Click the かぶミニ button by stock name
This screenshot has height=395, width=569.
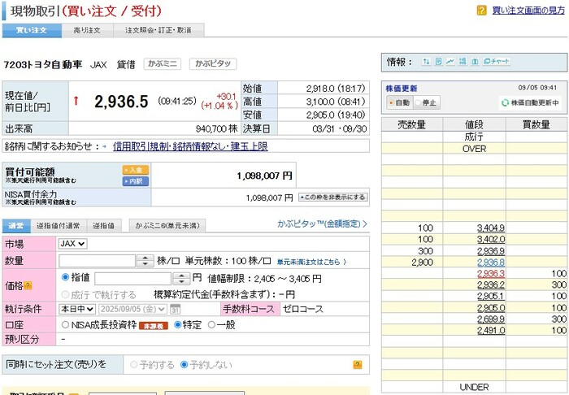coord(163,64)
